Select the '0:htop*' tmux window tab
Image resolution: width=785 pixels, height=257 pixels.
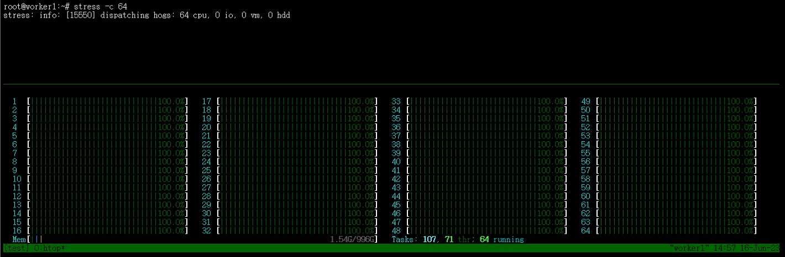(50, 248)
